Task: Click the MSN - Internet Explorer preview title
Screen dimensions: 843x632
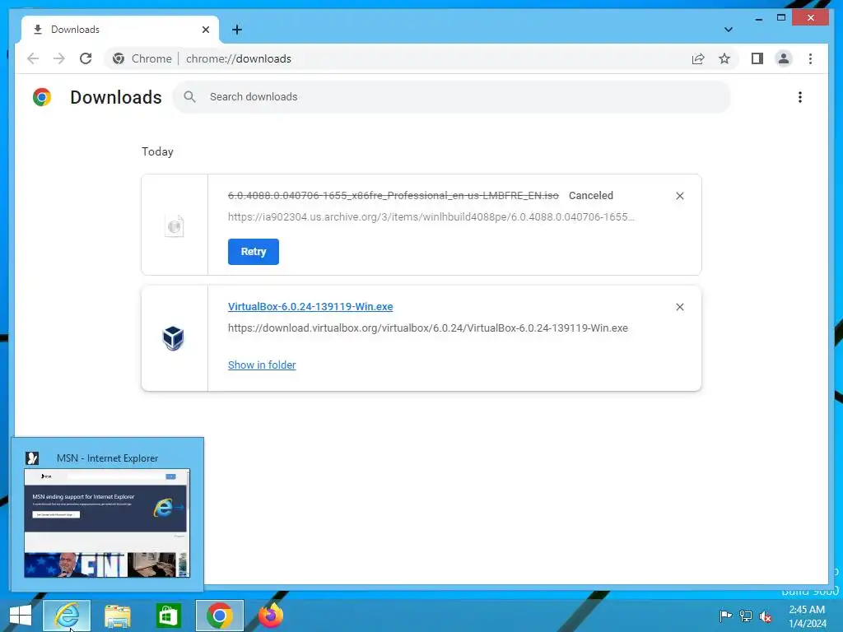Action: click(x=108, y=458)
